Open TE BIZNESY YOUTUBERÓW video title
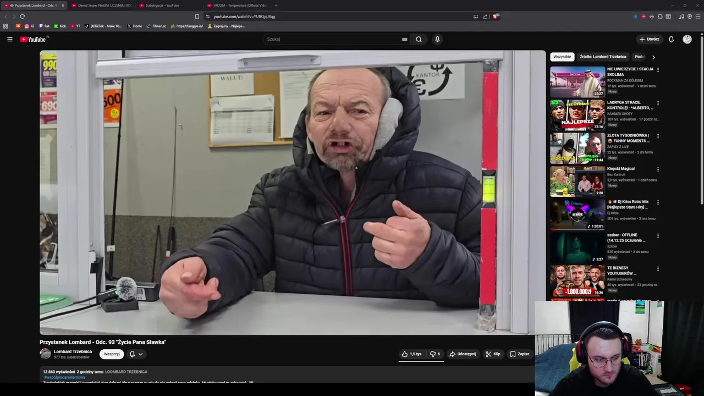Screen dimensions: 704x396 (x=622, y=271)
